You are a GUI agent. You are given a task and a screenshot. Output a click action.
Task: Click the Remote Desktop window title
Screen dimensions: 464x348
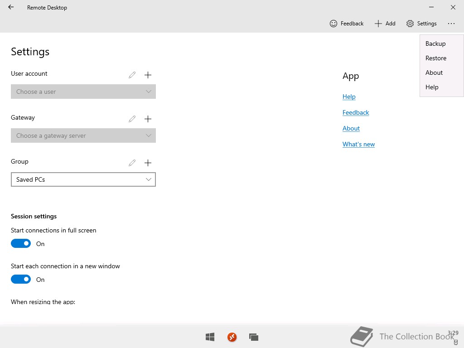[x=47, y=8]
